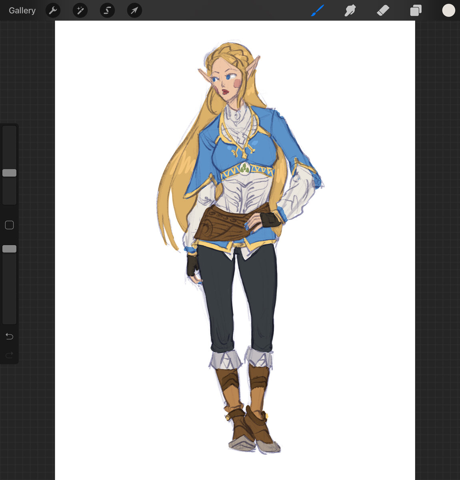Select the Eraser tool
This screenshot has width=460, height=480.
pos(383,10)
